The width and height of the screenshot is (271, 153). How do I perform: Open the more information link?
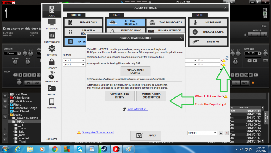pyautogui.click(x=138, y=109)
